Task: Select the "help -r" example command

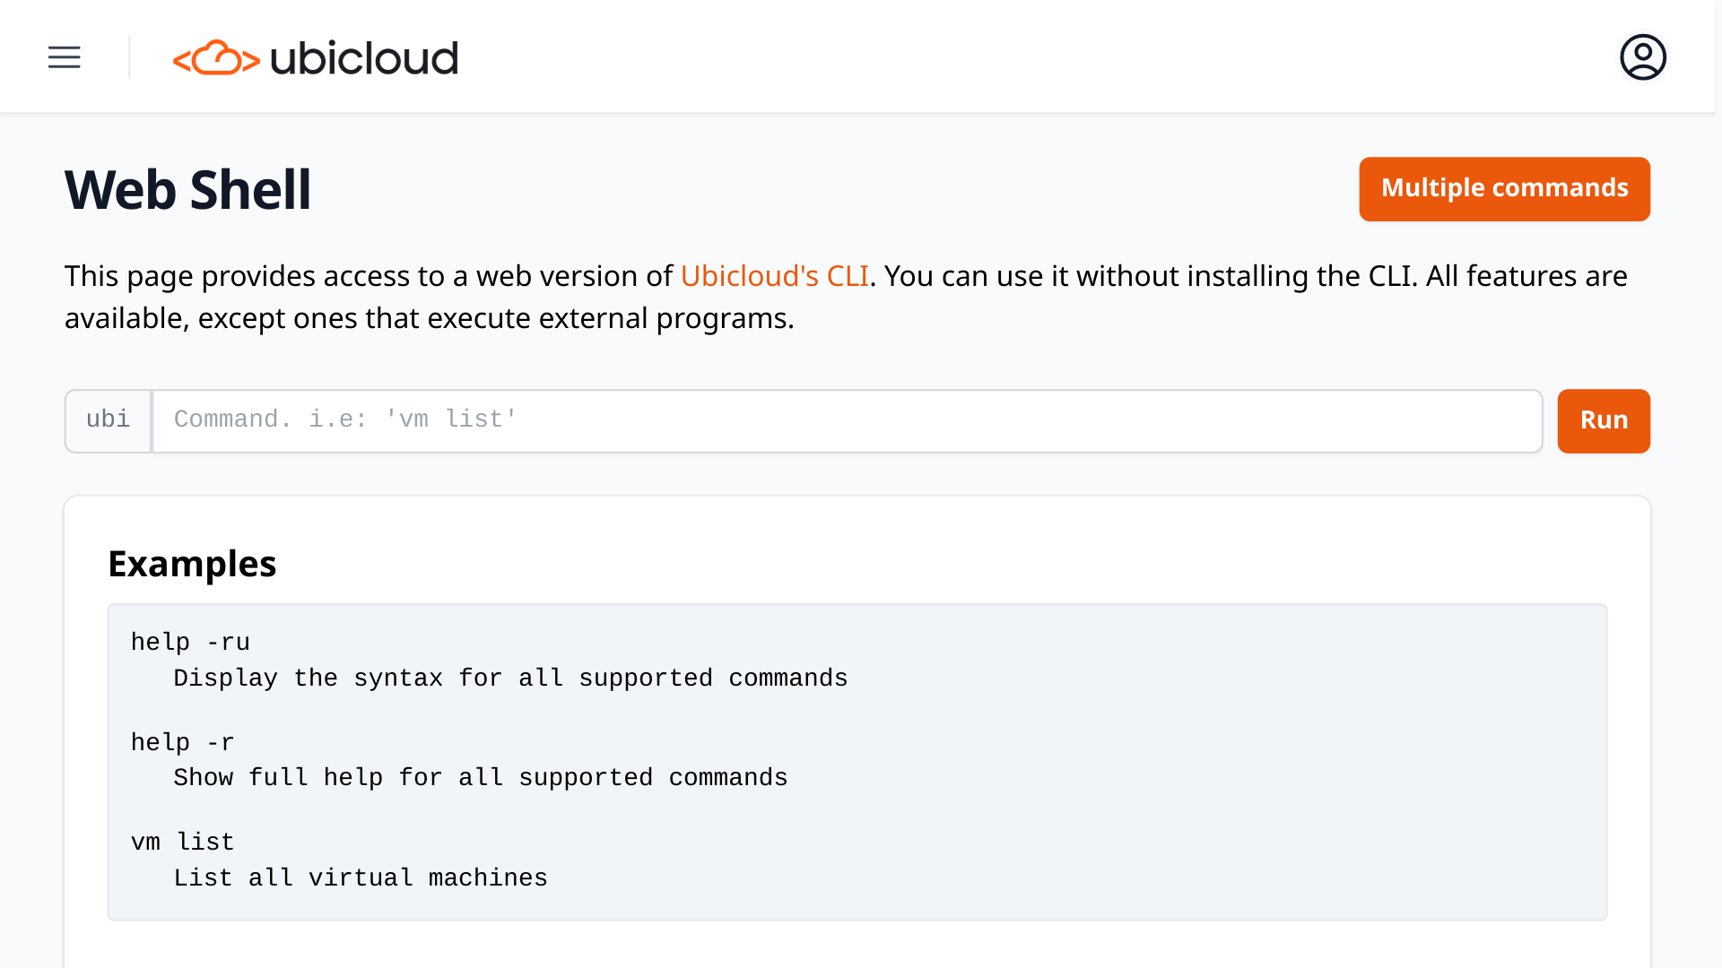Action: click(x=182, y=743)
